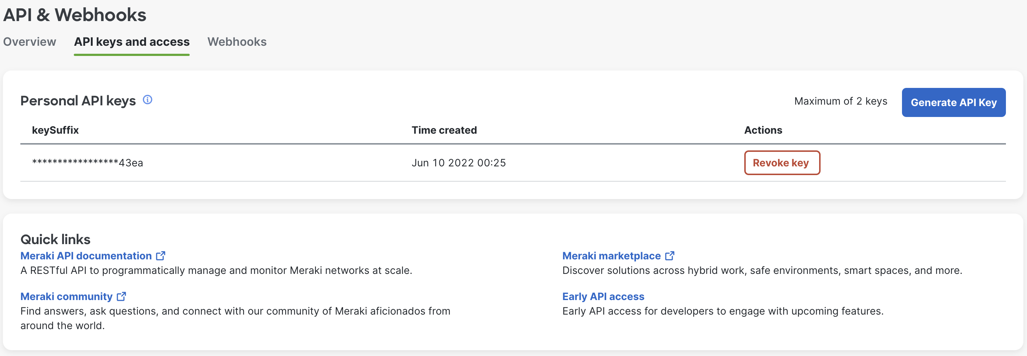
Task: Visit the Meraki marketplace link
Action: point(611,255)
